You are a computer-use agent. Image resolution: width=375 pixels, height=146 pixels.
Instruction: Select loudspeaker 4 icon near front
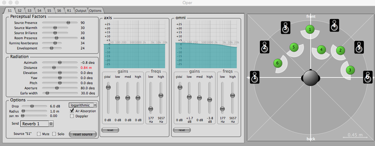pyautogui.click(x=334, y=26)
